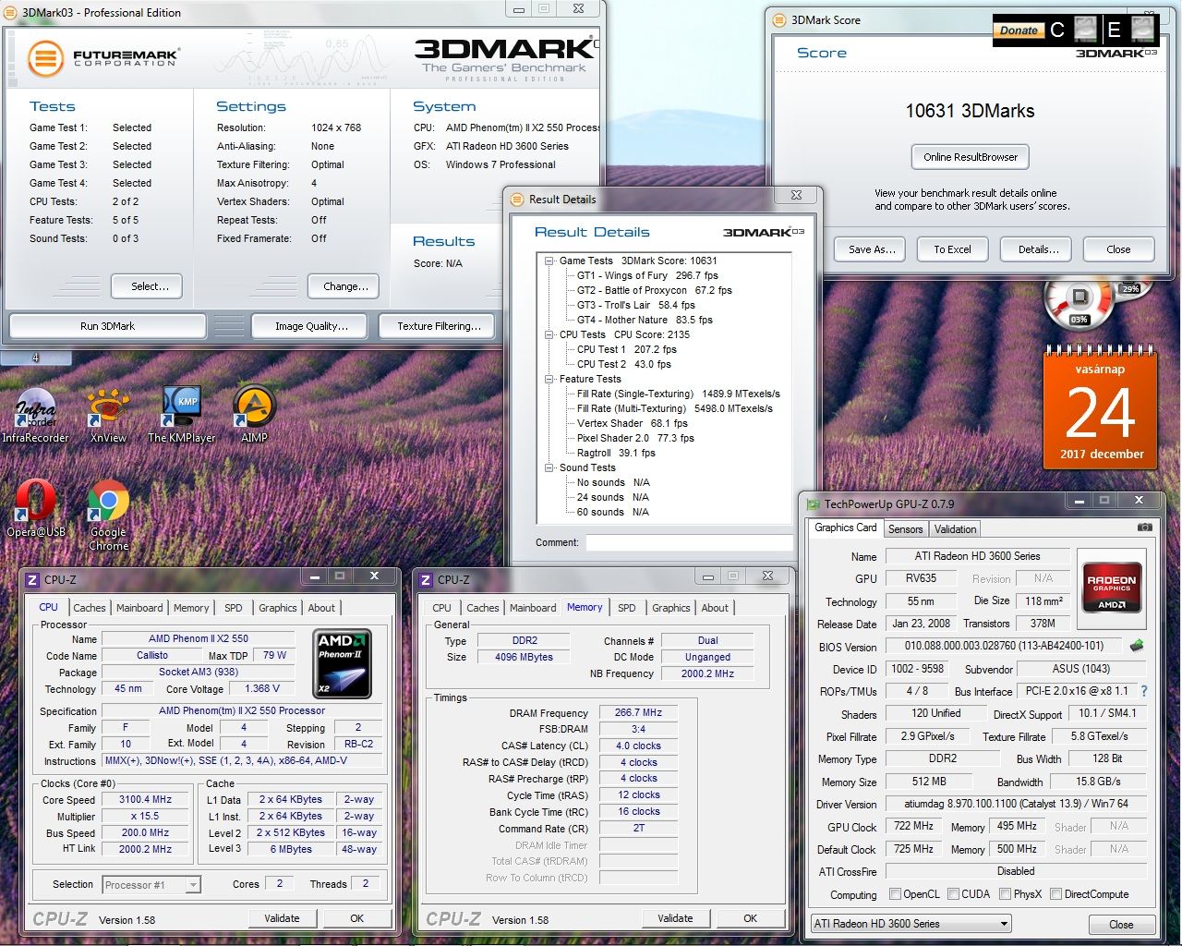Collapse Game Tests tree node

tap(549, 261)
